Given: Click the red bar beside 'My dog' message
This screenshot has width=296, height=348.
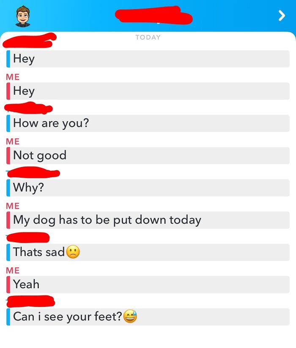Looking at the screenshot, I should [x=8, y=220].
